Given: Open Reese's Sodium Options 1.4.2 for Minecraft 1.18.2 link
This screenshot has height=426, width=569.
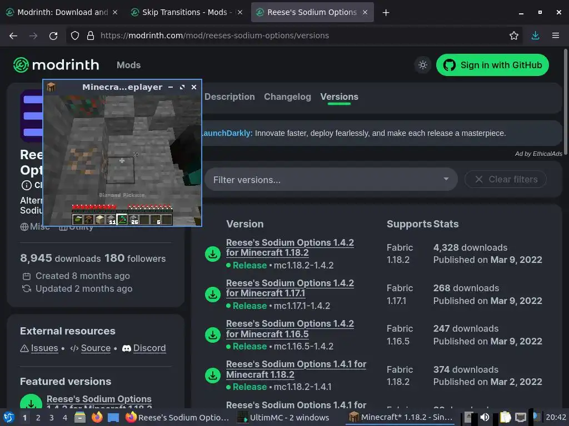Looking at the screenshot, I should 290,247.
